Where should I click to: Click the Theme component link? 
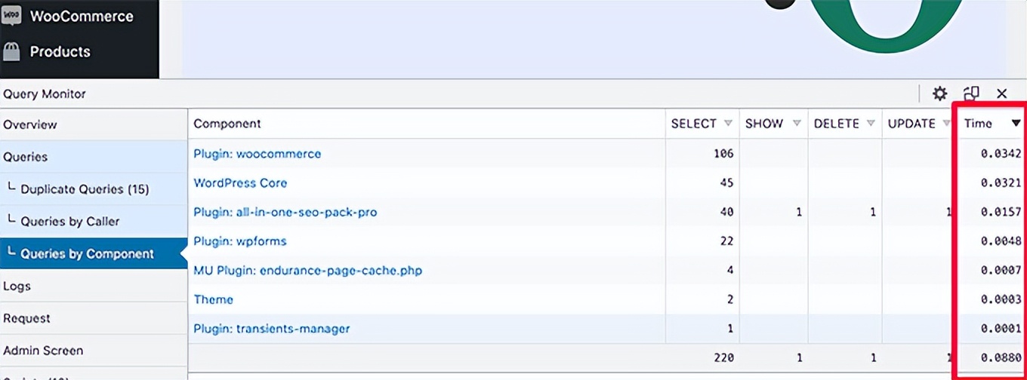(x=213, y=299)
